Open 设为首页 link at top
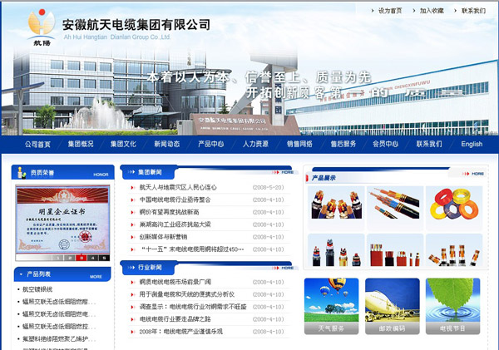The height and width of the screenshot is (350, 499). coord(390,11)
